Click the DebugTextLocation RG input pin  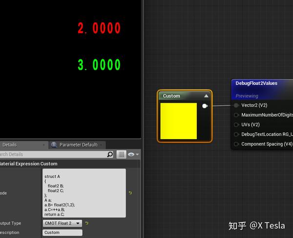pyautogui.click(x=236, y=134)
